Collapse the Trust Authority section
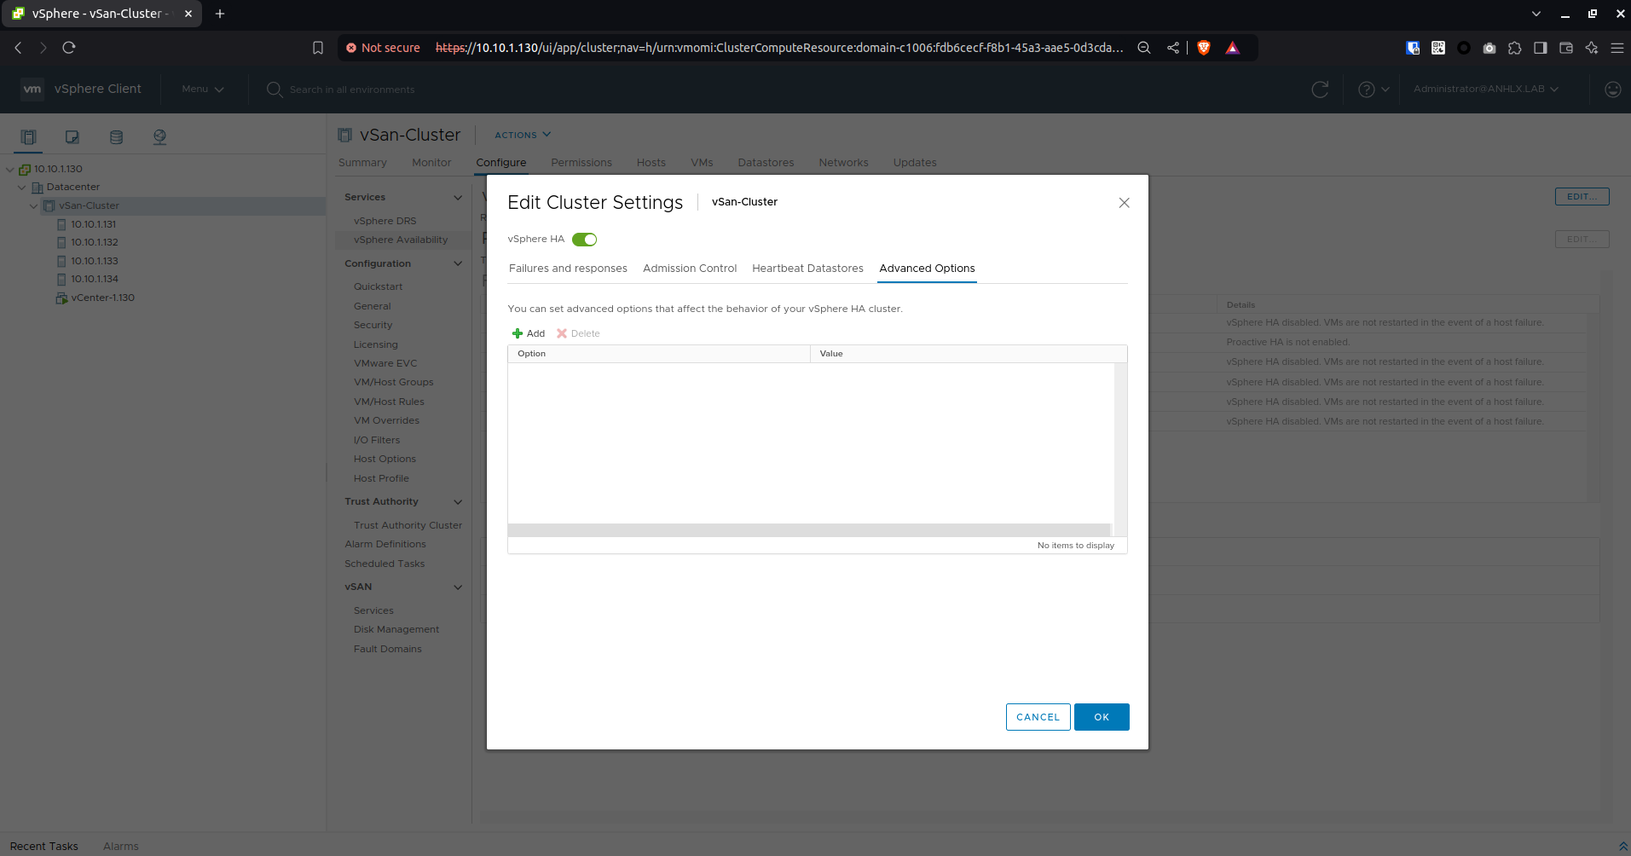Image resolution: width=1631 pixels, height=856 pixels. (458, 502)
